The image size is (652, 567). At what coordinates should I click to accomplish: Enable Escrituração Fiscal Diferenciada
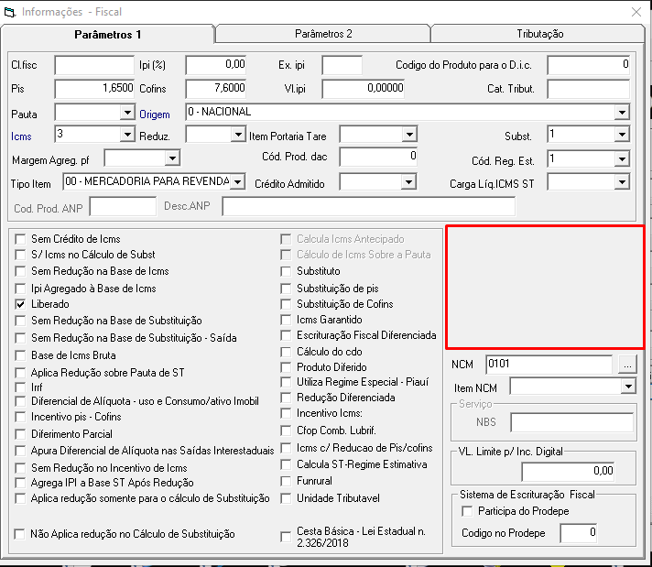coord(286,335)
